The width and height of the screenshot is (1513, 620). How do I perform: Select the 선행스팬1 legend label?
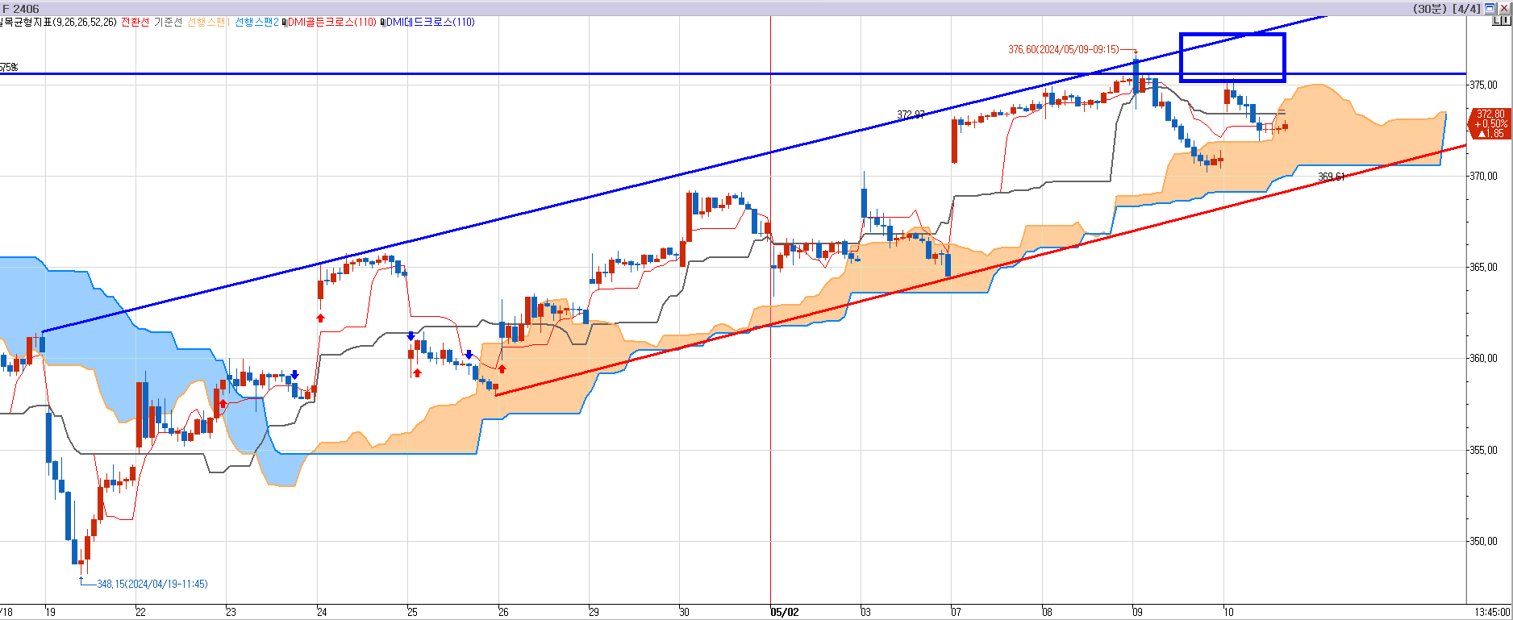209,22
